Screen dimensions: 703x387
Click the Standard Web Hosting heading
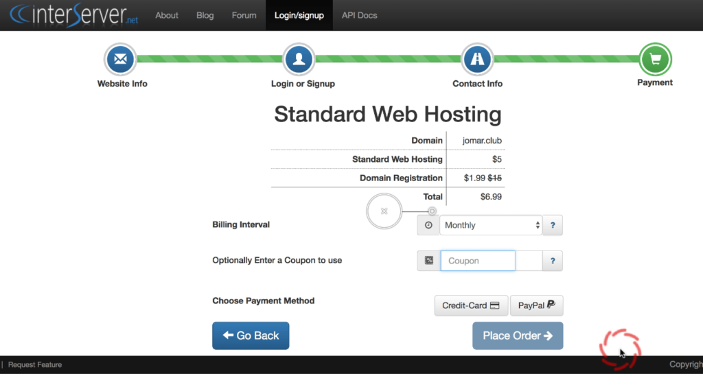click(x=387, y=114)
